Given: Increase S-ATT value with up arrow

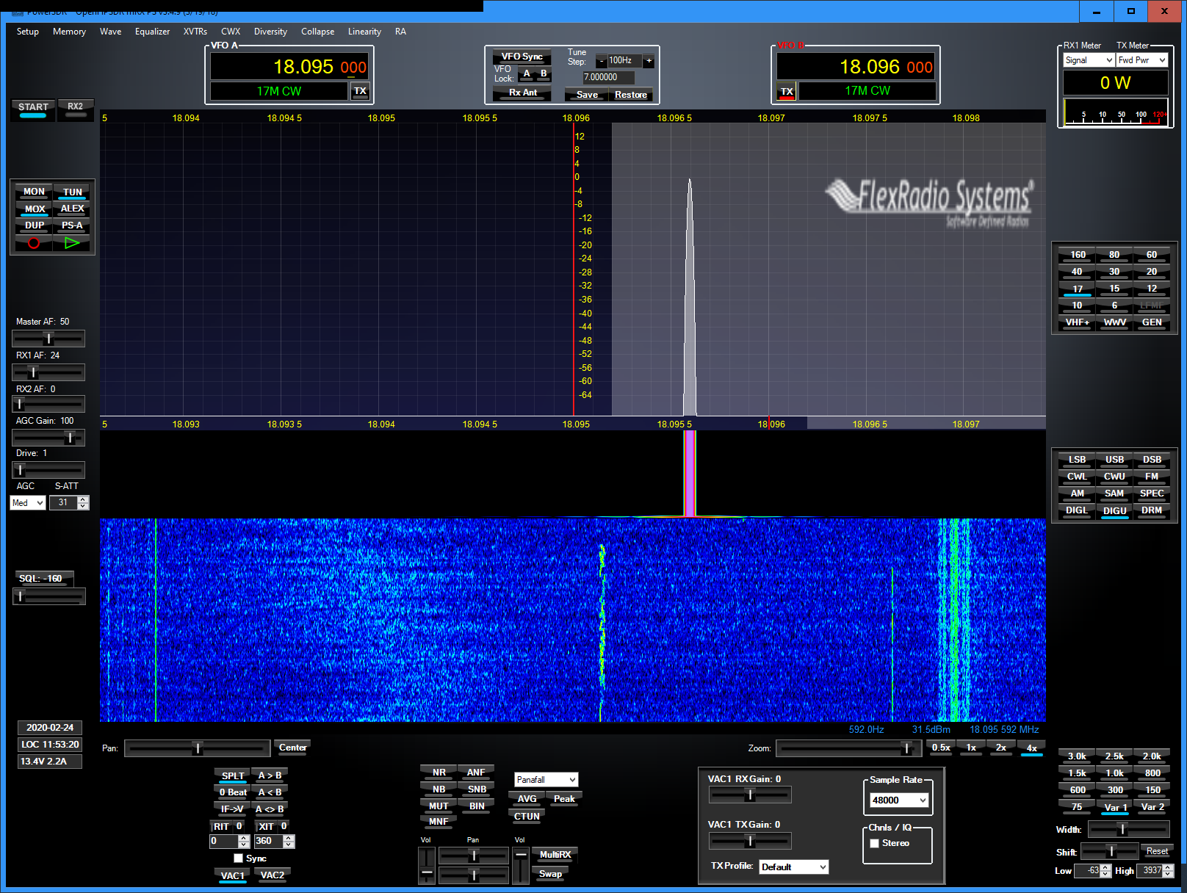Looking at the screenshot, I should 83,499.
